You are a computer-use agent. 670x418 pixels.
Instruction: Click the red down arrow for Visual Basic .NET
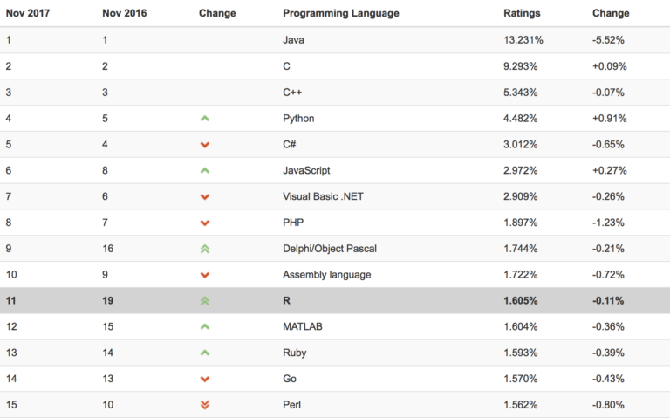point(205,197)
